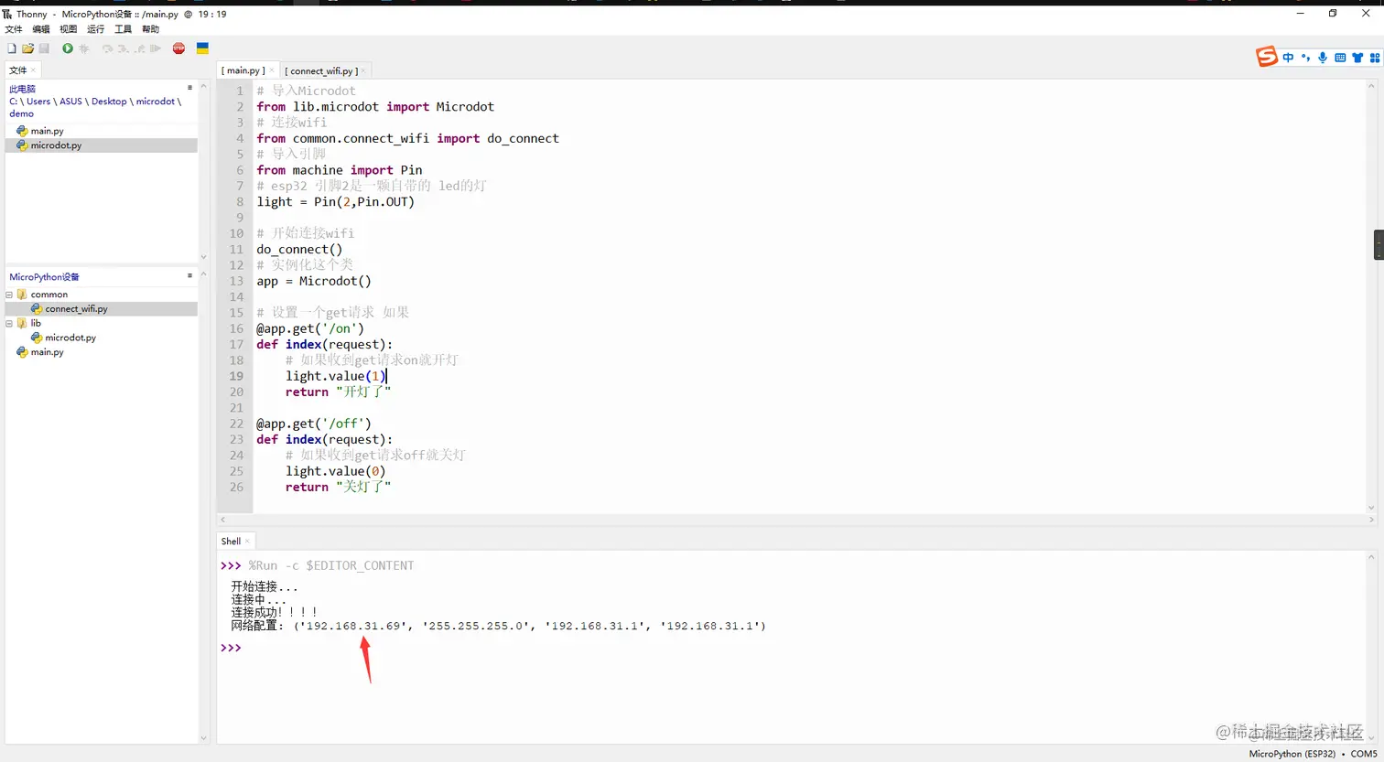Image resolution: width=1384 pixels, height=762 pixels.
Task: Start debugging with the bug icon
Action: (x=83, y=48)
